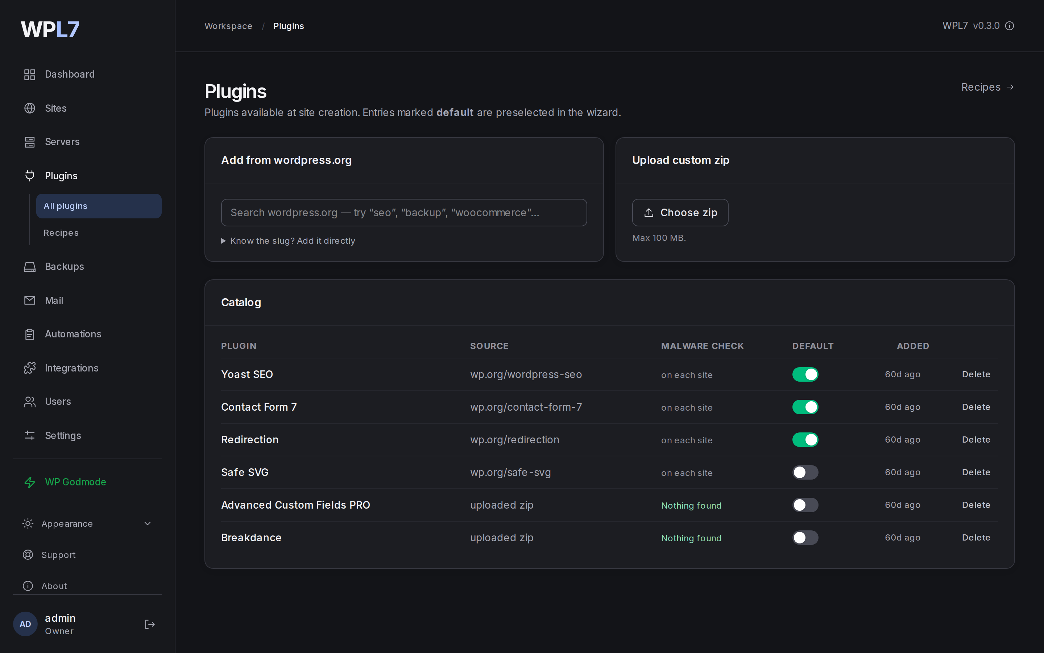This screenshot has height=653, width=1044.
Task: Toggle default switch for Contact Form 7
Action: 805,407
